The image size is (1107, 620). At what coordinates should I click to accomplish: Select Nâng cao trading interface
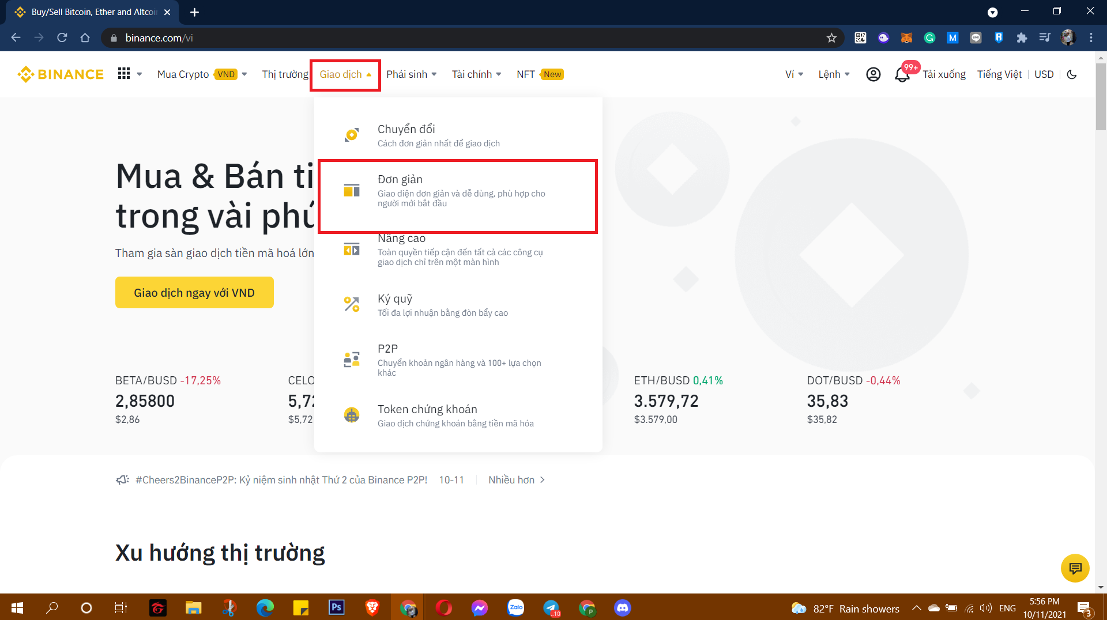pos(458,249)
